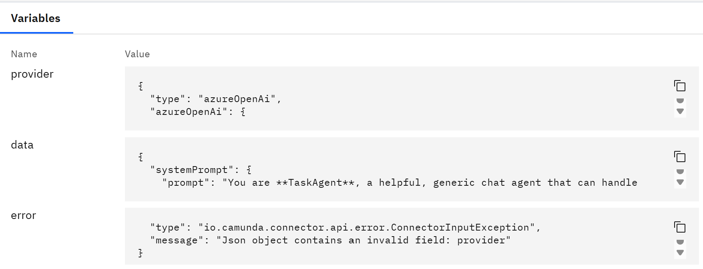Click the data value scrollbar thumb
The width and height of the screenshot is (703, 269).
[x=680, y=171]
